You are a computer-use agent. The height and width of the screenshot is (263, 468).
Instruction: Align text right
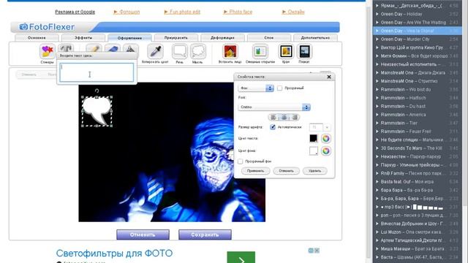point(294,118)
